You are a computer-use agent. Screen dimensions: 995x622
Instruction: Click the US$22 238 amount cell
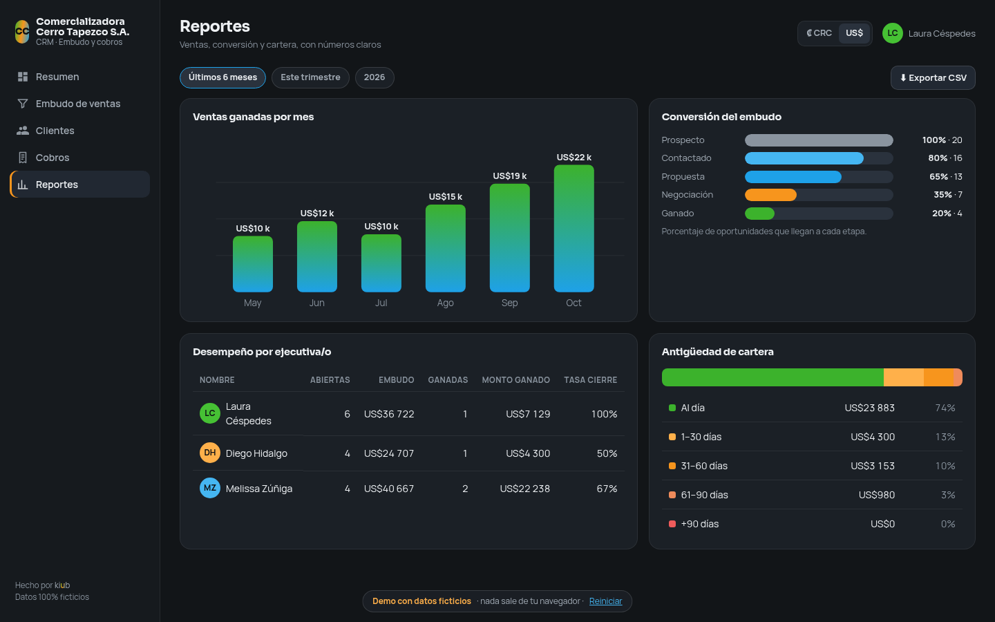(x=525, y=489)
